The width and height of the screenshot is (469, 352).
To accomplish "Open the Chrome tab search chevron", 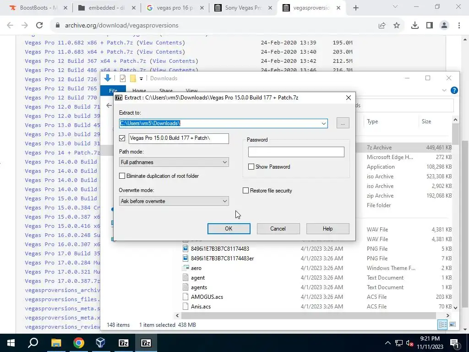I will pos(395,6).
